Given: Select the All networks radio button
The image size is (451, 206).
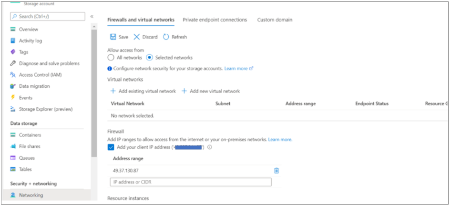Looking at the screenshot, I should coord(111,58).
